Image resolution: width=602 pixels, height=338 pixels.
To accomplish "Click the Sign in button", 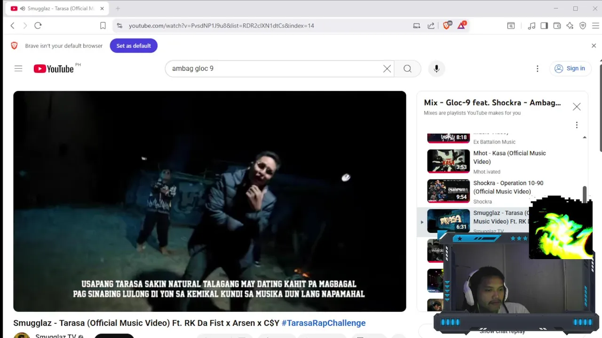I will pos(570,69).
